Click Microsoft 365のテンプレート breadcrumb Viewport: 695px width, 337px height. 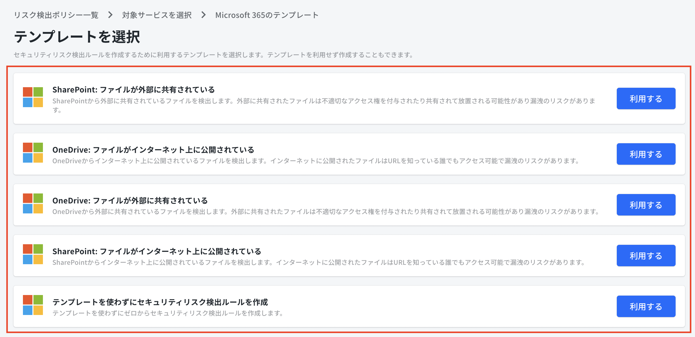coord(267,15)
